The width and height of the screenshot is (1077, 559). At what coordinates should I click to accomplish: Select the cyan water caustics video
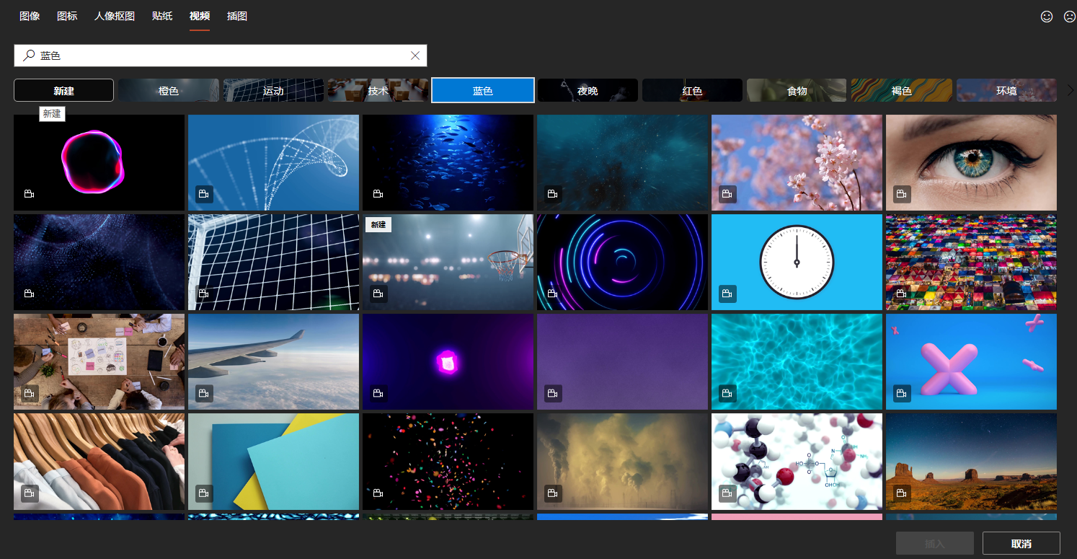pos(797,361)
